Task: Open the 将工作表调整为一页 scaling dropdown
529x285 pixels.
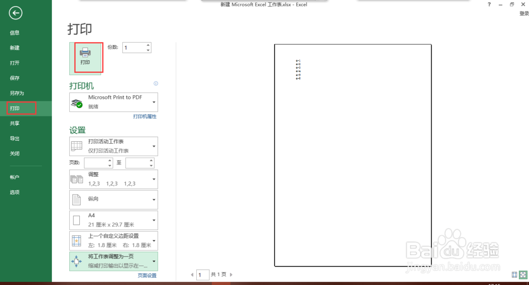Action: click(114, 261)
